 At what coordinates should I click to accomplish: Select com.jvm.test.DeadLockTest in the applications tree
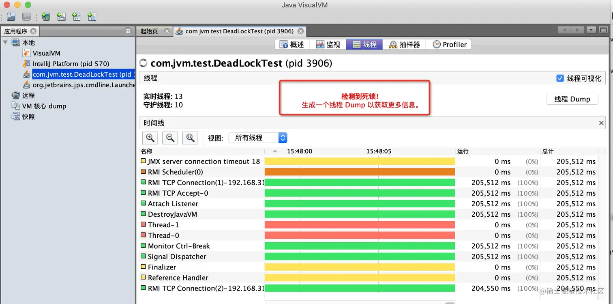(x=84, y=74)
